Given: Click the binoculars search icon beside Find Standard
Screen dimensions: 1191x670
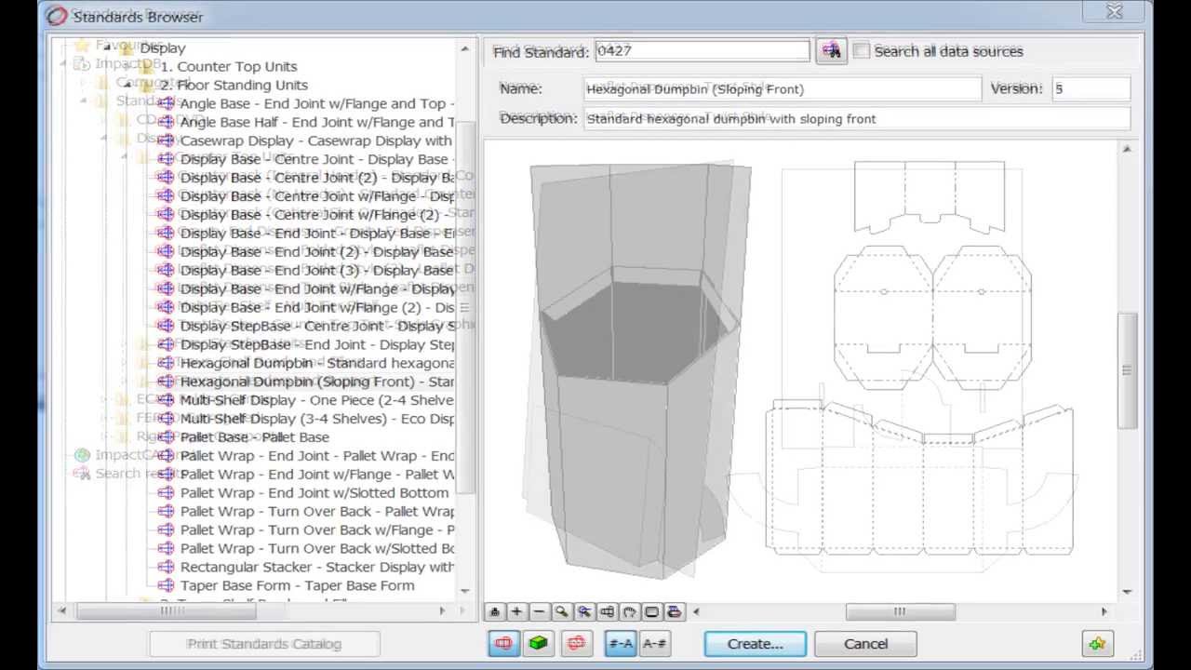Looking at the screenshot, I should 831,51.
